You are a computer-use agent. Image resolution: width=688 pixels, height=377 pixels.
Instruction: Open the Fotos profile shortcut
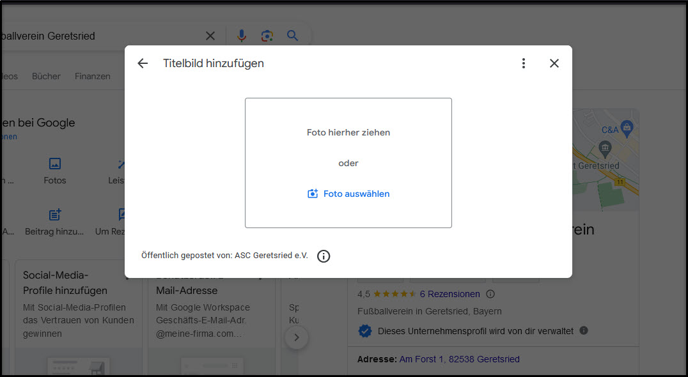(55, 171)
